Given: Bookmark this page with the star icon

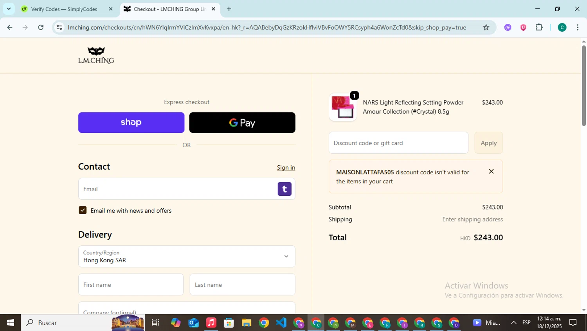Looking at the screenshot, I should point(486,27).
